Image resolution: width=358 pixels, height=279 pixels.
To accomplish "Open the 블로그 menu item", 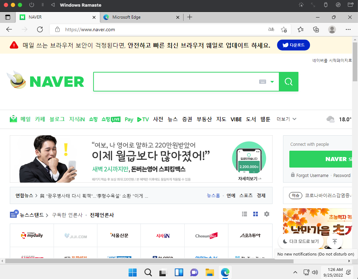I will pos(57,119).
